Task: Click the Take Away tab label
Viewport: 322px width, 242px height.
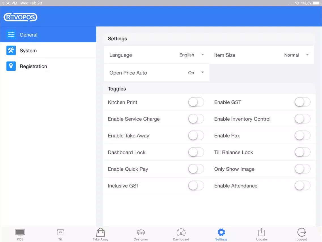Action: [100, 239]
